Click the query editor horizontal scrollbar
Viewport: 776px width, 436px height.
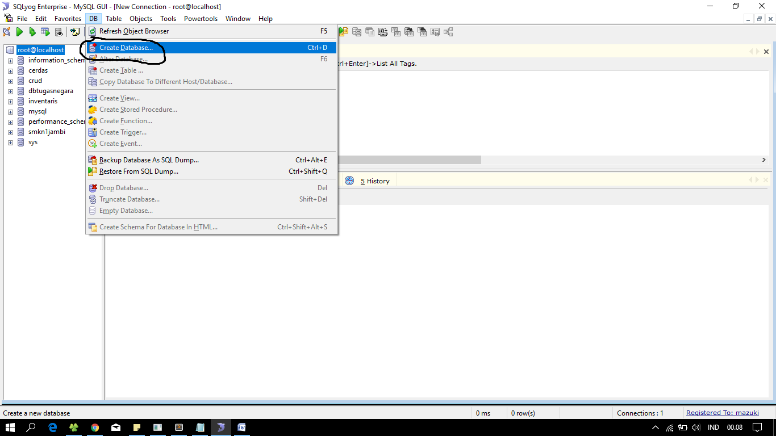click(409, 160)
